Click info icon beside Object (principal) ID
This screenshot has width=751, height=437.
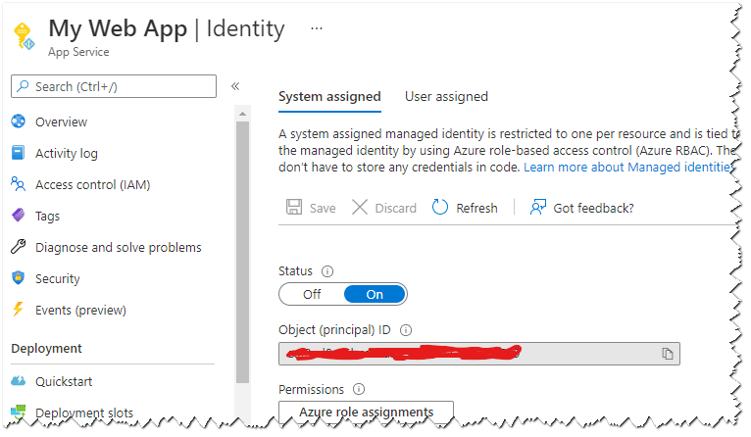pos(406,330)
